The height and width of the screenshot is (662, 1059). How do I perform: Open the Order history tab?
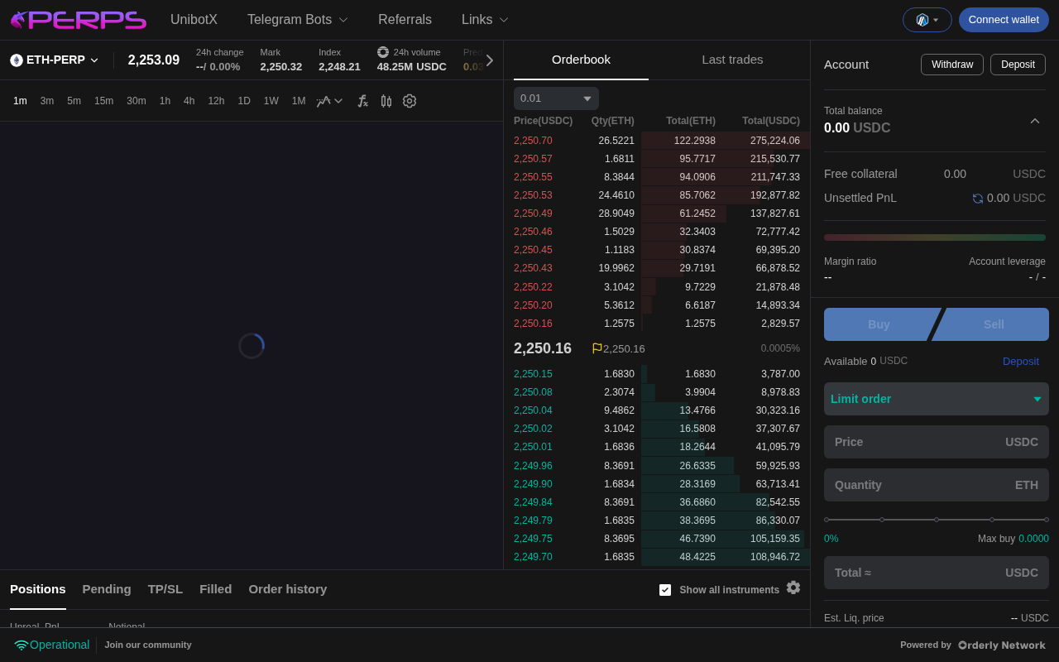click(288, 589)
